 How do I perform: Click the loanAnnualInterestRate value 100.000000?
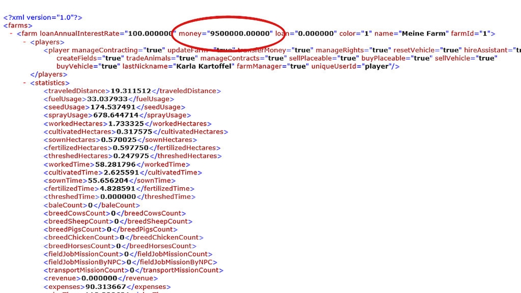150,34
